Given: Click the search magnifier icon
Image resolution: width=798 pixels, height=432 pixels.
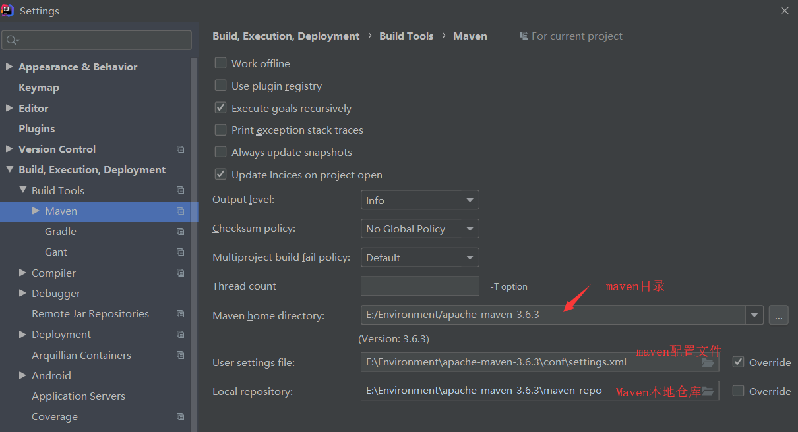Looking at the screenshot, I should [11, 40].
